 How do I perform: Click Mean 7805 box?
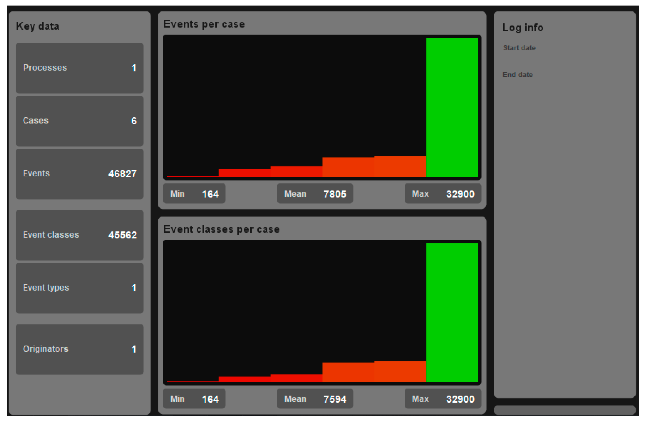(315, 194)
